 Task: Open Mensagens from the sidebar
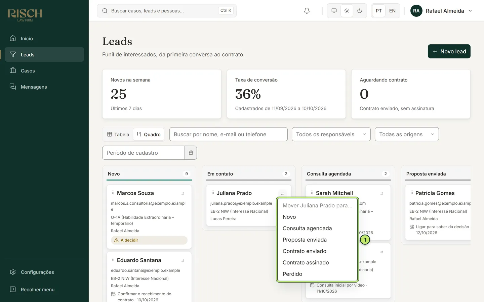coord(44,87)
